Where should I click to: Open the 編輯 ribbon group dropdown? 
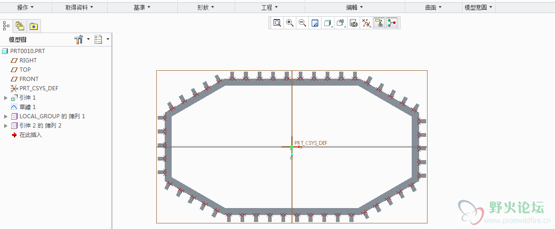point(354,7)
